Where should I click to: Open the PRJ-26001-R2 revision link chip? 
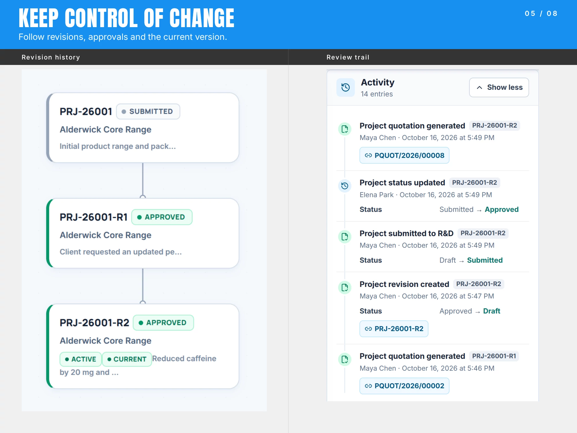(394, 329)
